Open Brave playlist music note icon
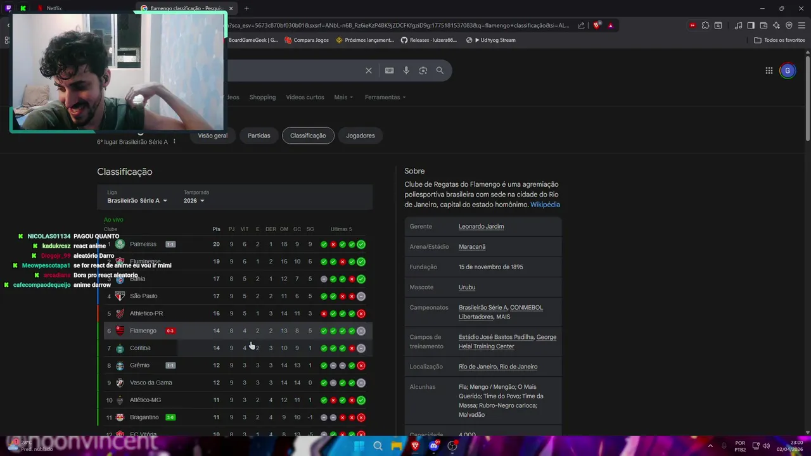811x456 pixels. coord(738,25)
